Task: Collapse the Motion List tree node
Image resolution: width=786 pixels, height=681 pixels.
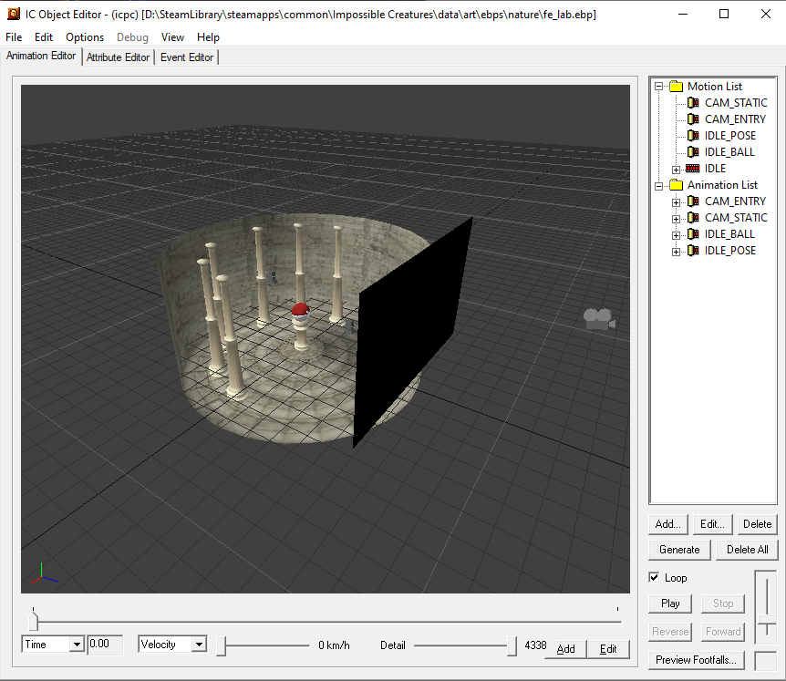Action: click(x=659, y=87)
